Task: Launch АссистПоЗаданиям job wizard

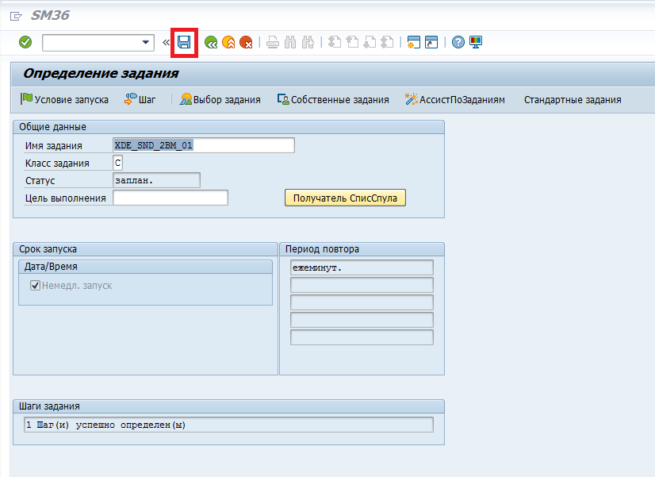Action: pyautogui.click(x=455, y=99)
